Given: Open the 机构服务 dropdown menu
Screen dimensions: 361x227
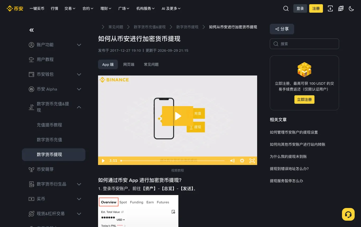Looking at the screenshot, I should 145,8.
